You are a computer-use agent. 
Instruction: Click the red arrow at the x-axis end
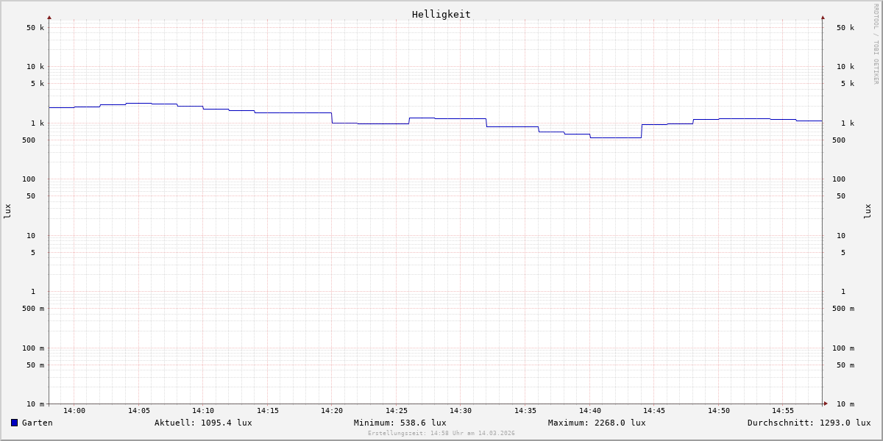(826, 403)
